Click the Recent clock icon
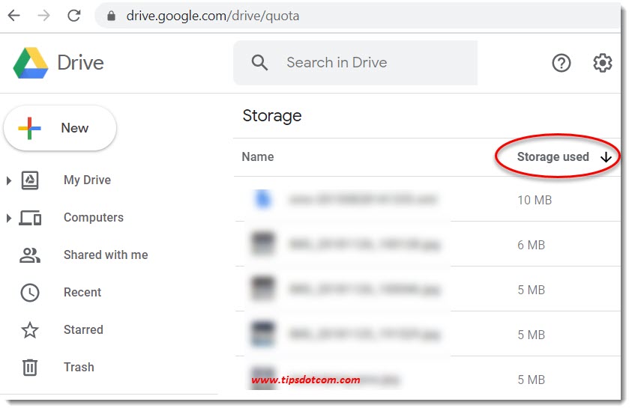Image resolution: width=632 pixels, height=411 pixels. point(30,293)
